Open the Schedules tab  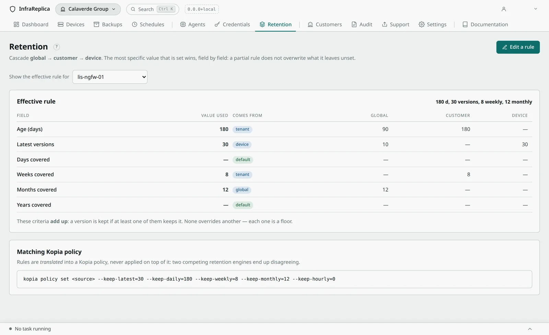(x=148, y=24)
